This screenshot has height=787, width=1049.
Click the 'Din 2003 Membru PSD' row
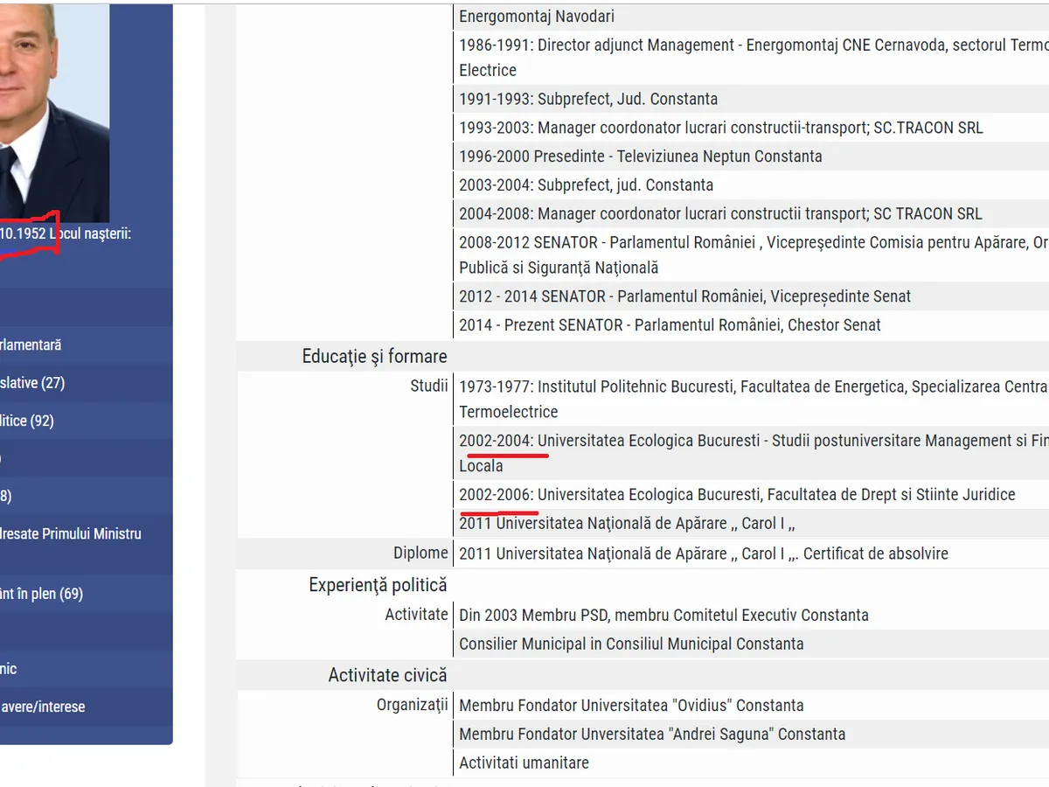point(663,615)
